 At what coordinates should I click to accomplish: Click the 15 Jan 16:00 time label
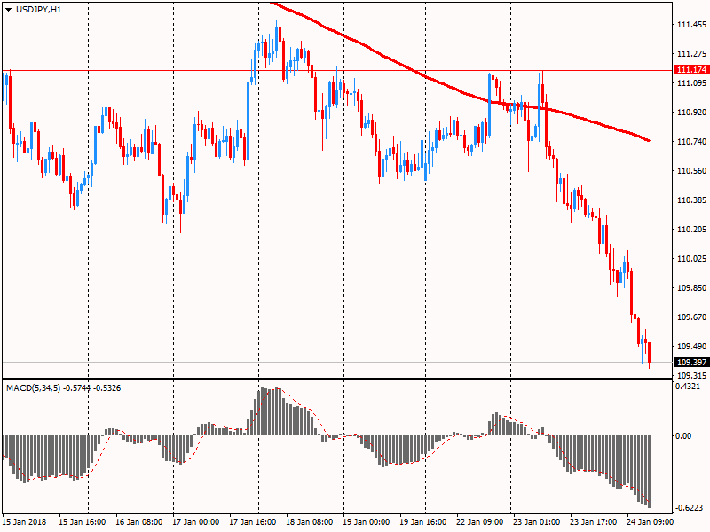click(82, 522)
